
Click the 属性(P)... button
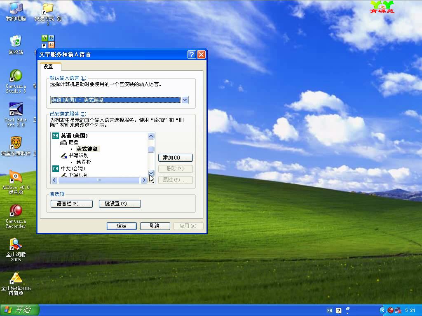(176, 180)
